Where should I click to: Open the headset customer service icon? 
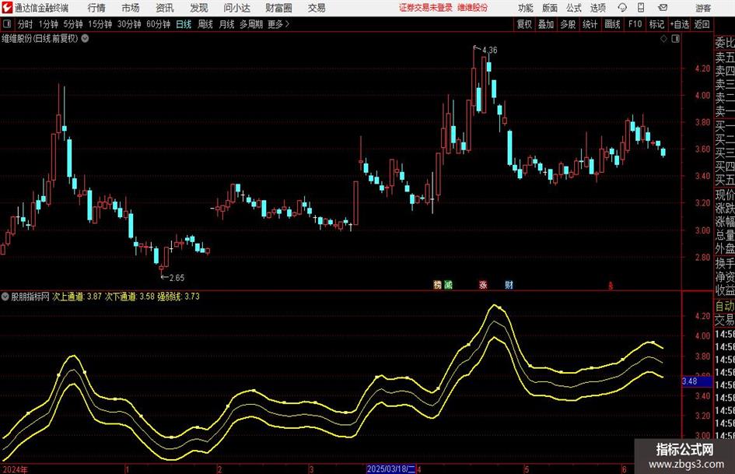[622, 8]
